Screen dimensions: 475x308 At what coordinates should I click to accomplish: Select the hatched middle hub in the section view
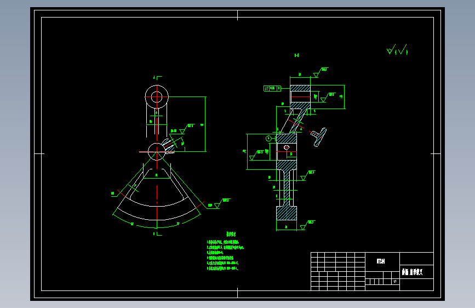(287, 152)
